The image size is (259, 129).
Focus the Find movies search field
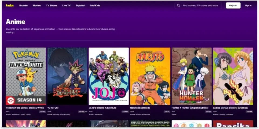(198, 5)
